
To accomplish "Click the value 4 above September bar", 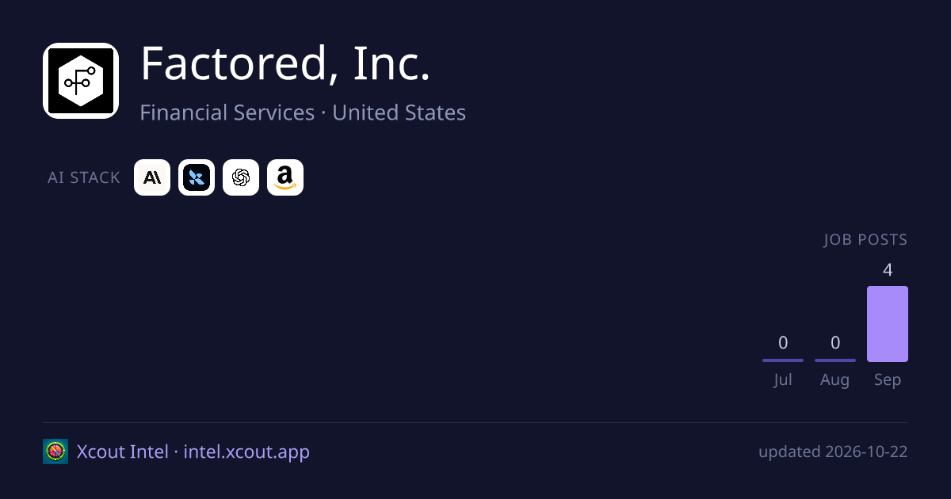I will [888, 270].
